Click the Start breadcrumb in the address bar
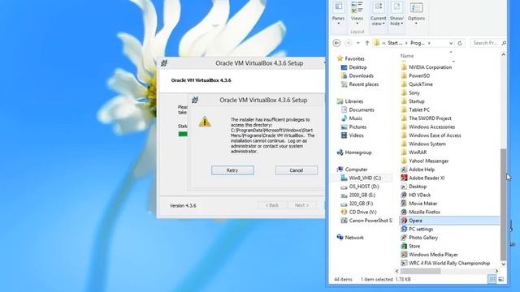 pos(395,43)
